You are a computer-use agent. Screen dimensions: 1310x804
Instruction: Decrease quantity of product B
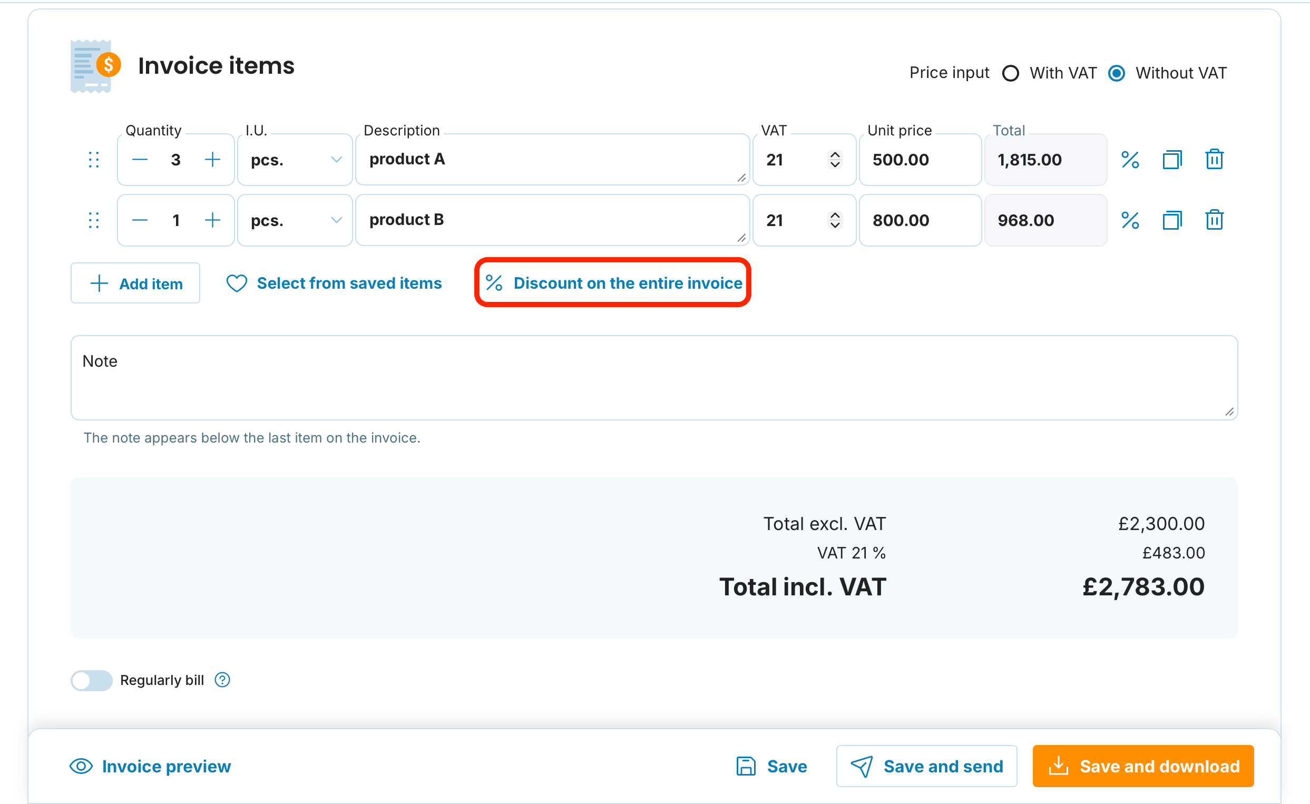click(140, 220)
